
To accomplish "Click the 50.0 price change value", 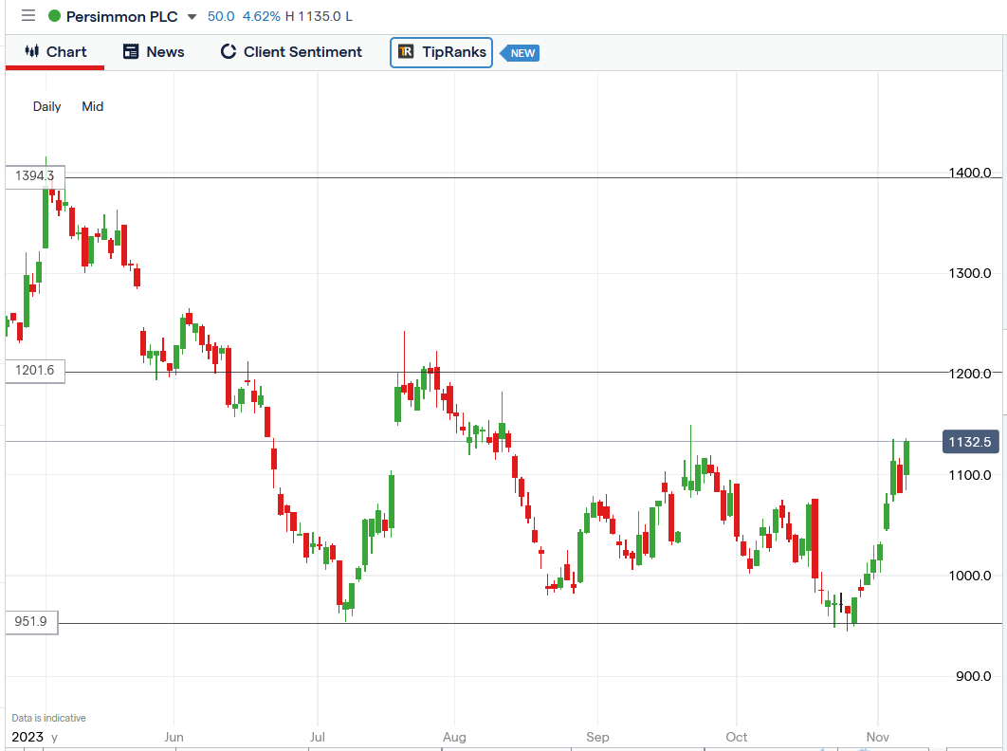I will pyautogui.click(x=221, y=17).
